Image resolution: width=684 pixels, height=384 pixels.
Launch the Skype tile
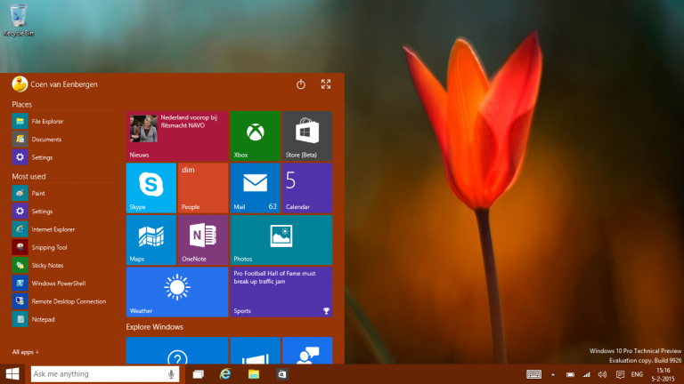click(x=151, y=188)
